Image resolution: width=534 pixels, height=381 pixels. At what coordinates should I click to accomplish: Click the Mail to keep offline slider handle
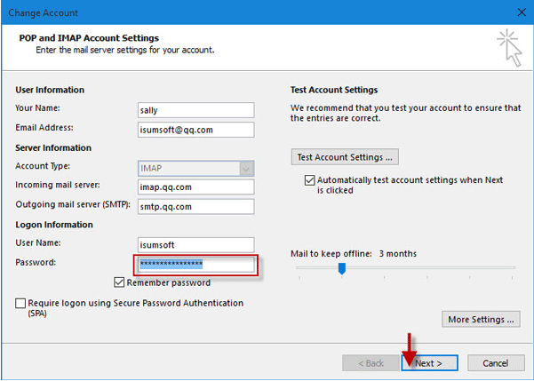(342, 268)
